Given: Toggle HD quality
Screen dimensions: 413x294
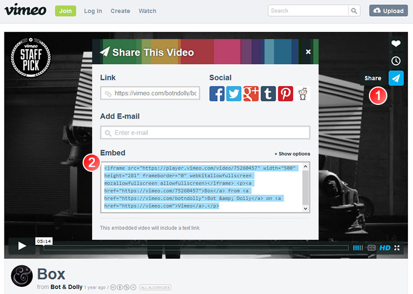Looking at the screenshot, I should pos(385,248).
